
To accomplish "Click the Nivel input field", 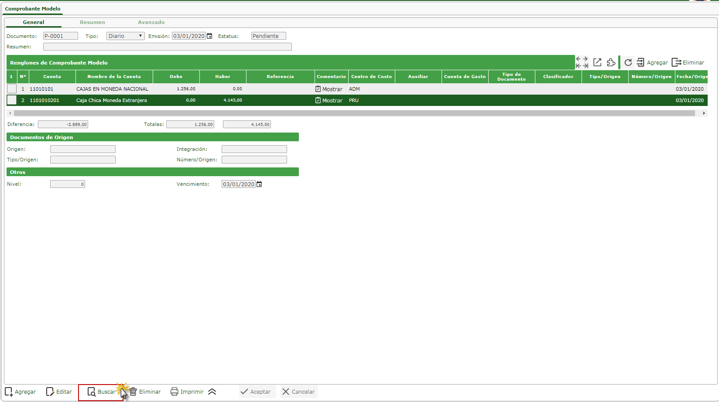I will click(x=68, y=184).
